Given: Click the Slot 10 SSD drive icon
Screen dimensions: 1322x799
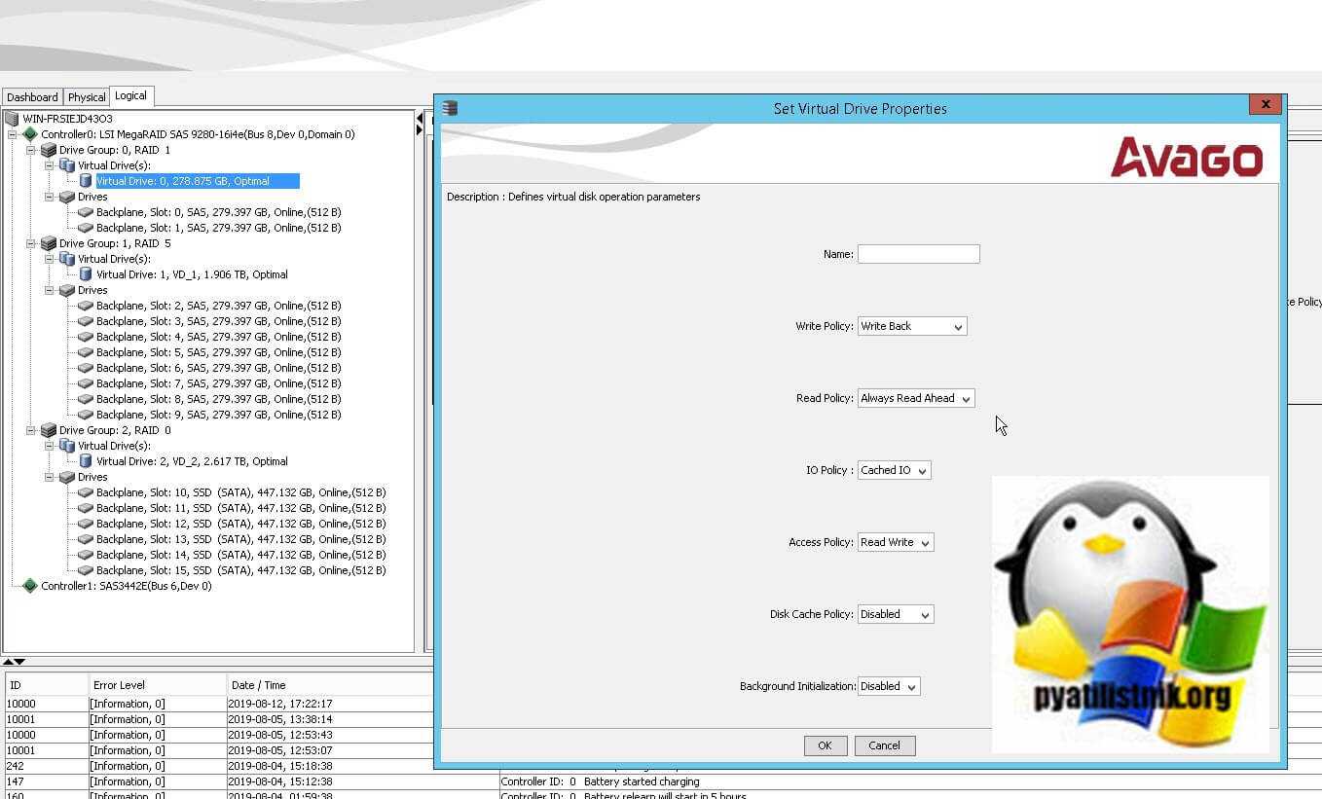Looking at the screenshot, I should (x=86, y=492).
